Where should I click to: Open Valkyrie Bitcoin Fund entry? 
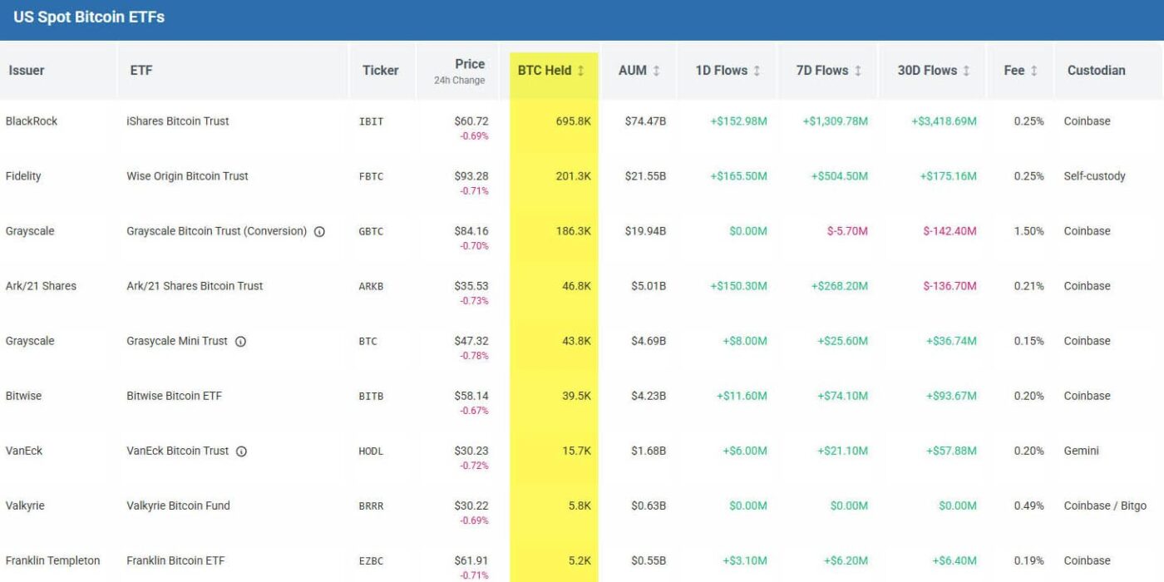[178, 506]
